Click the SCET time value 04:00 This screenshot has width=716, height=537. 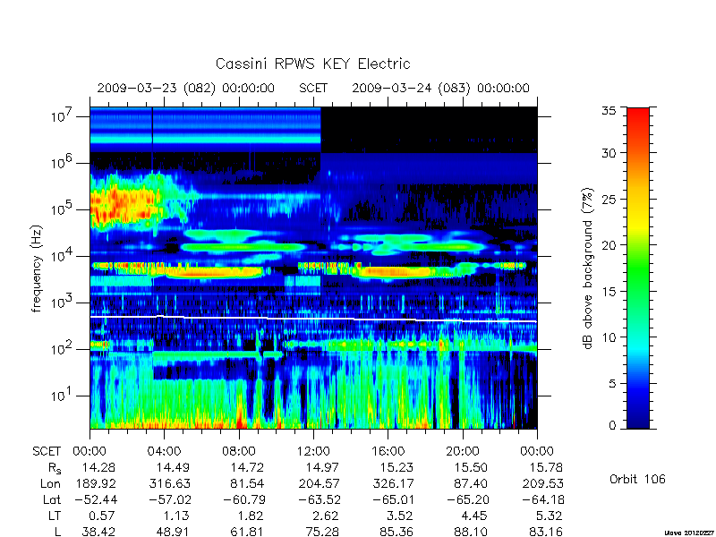pyautogui.click(x=164, y=452)
